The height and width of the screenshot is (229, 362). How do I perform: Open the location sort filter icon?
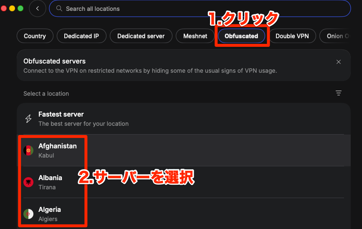pos(339,93)
